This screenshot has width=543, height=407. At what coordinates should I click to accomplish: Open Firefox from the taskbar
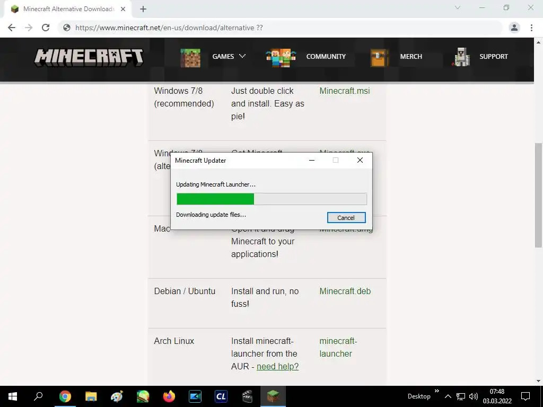point(169,396)
